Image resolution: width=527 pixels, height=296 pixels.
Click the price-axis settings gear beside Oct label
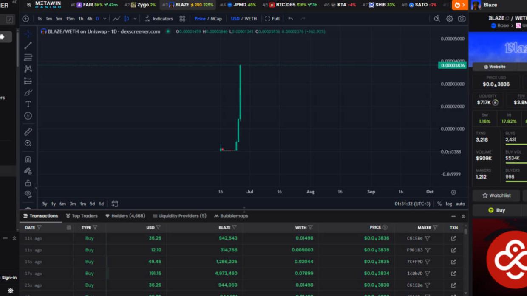(x=453, y=192)
